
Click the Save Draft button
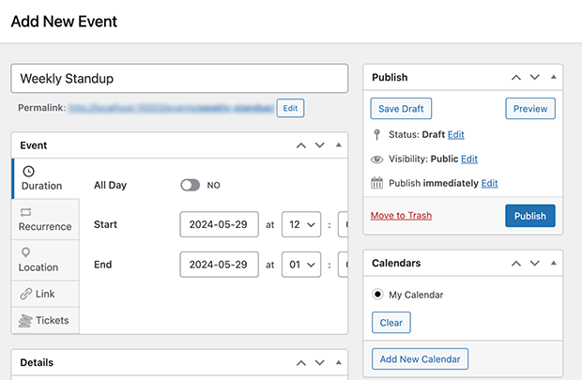(x=401, y=109)
